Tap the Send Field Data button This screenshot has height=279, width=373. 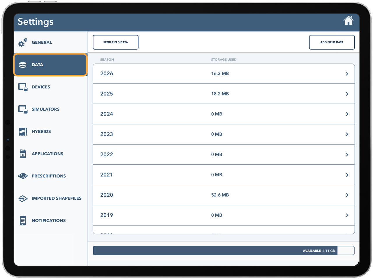(x=116, y=42)
